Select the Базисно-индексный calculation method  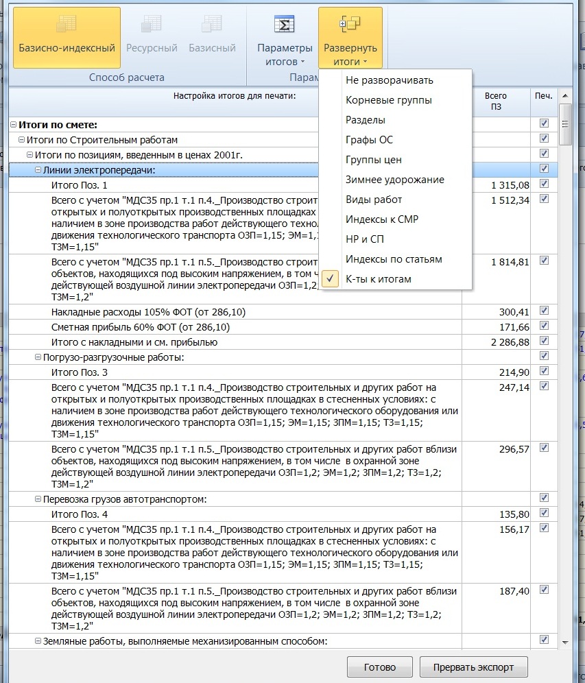67,37
